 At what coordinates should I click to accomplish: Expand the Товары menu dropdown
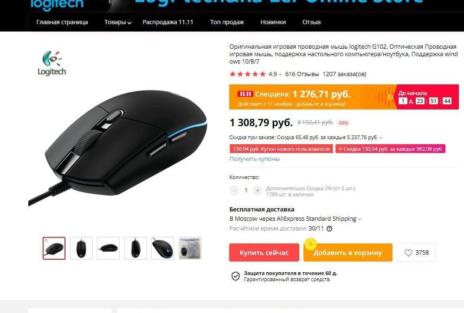(x=118, y=22)
